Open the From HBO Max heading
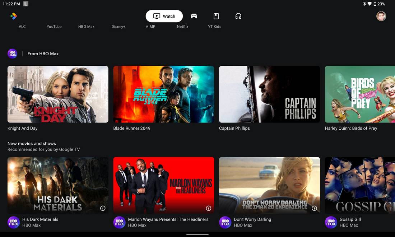 (x=43, y=54)
